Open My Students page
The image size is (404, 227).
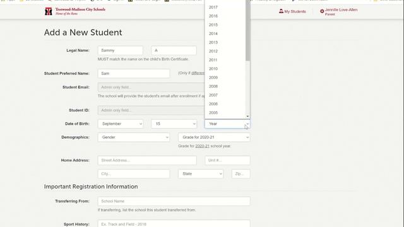click(292, 11)
